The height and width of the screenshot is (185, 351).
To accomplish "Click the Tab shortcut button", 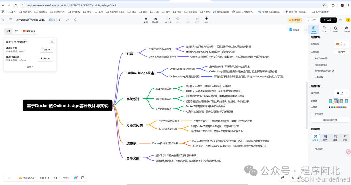I will [46, 50].
